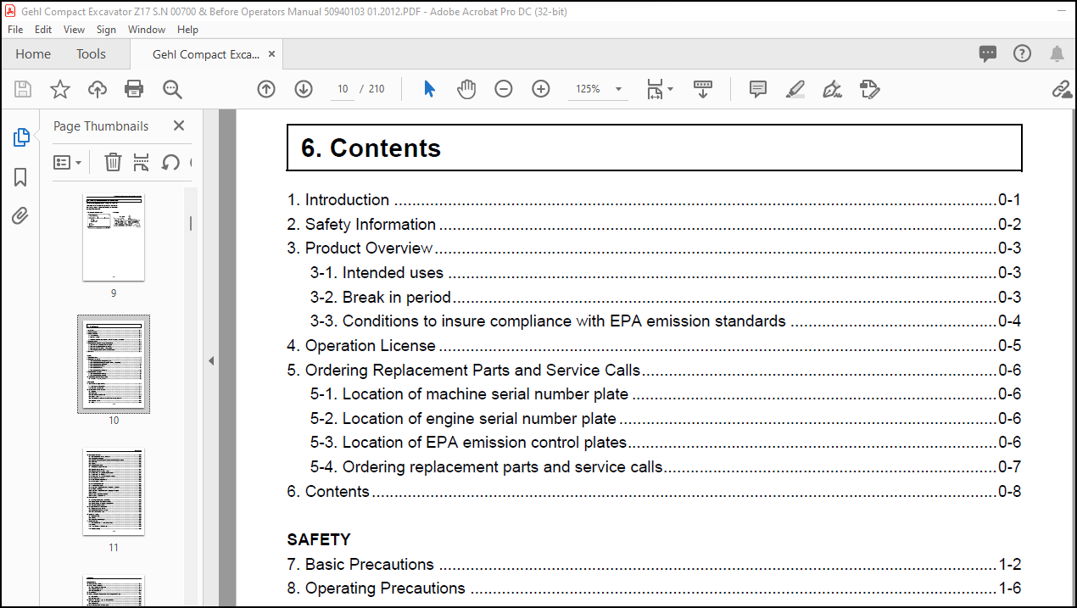Open the Edit menu
The width and height of the screenshot is (1077, 608).
pyautogui.click(x=43, y=29)
